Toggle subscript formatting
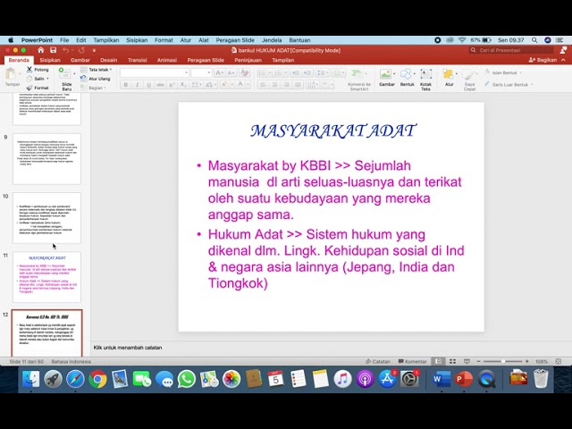The width and height of the screenshot is (572, 429). pyautogui.click(x=183, y=85)
